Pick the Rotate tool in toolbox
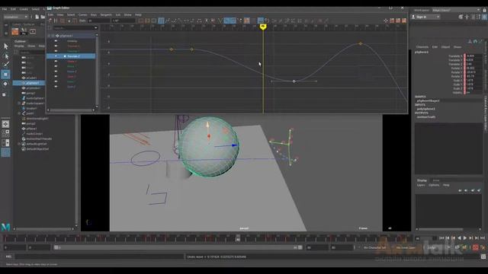The image size is (488, 274). 5,84
